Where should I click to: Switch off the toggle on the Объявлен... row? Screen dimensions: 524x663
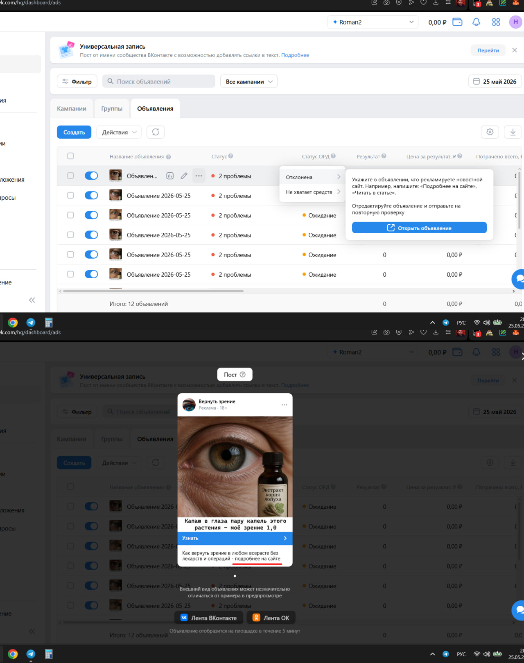91,176
